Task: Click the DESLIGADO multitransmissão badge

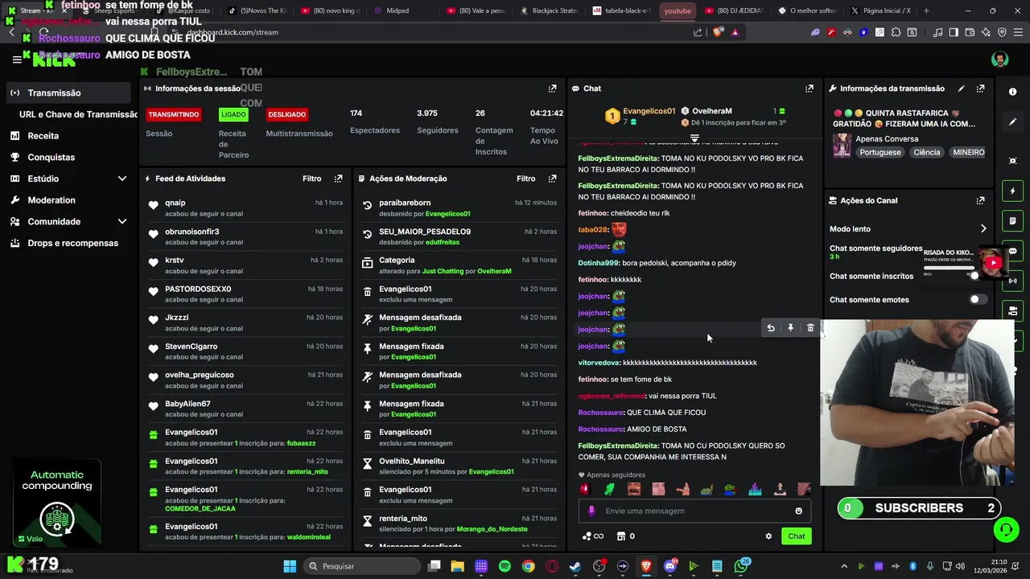Action: point(286,115)
